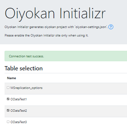127x128 pixels.
Task: Click the Table selection heading
Action: [x=24, y=68]
